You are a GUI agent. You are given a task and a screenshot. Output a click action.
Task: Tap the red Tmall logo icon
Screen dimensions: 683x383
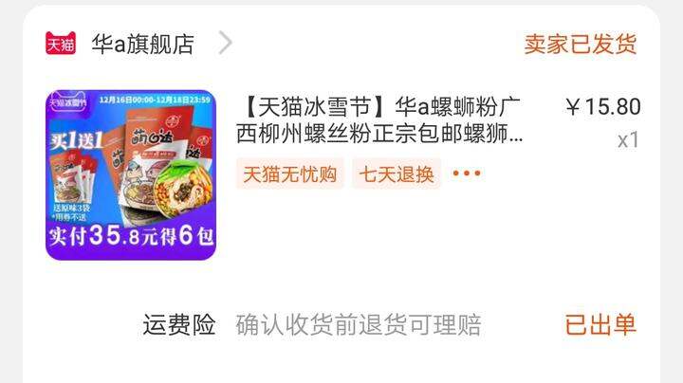(61, 44)
